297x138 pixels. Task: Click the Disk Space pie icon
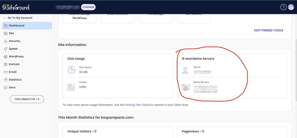(x=71, y=70)
